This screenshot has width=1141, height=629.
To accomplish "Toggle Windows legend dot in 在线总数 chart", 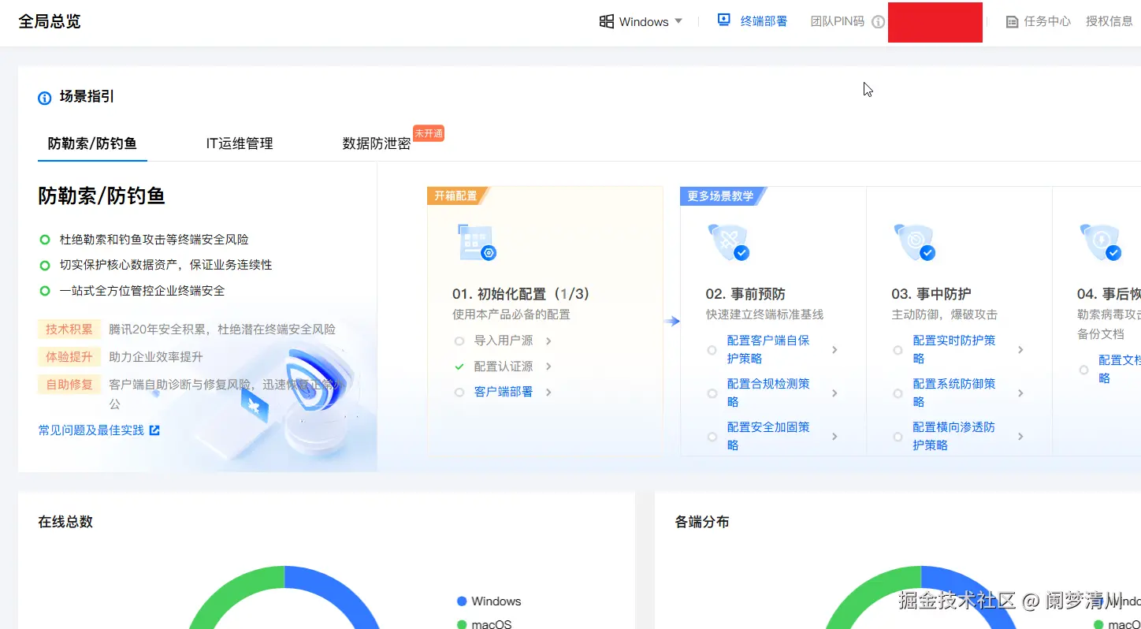I will coord(462,601).
